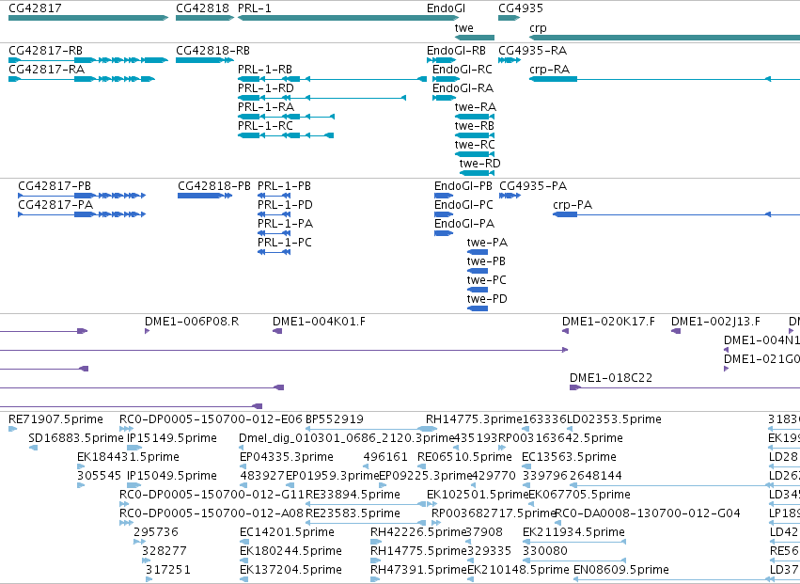
Task: Click the crp-RA transcript
Action: click(665, 79)
